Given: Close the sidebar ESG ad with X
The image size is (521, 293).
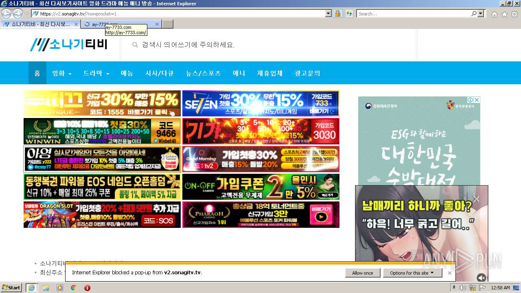Looking at the screenshot, I should (x=477, y=100).
